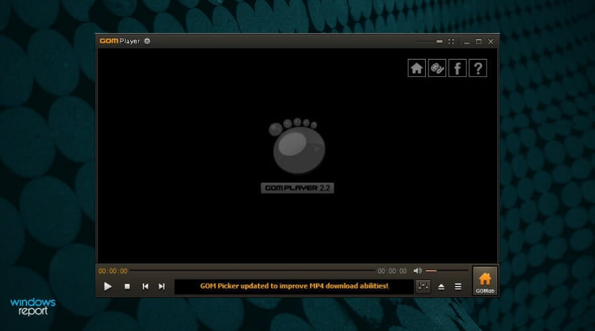Close the GOM Player window
Image resolution: width=595 pixels, height=331 pixels.
[491, 41]
